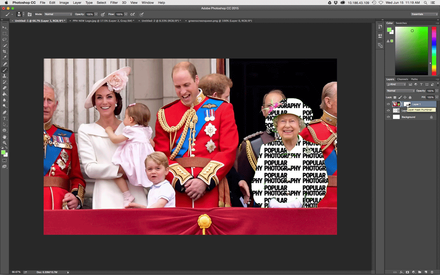Open the brush Flow slider dropdown
Screen dimensions: 440x275
click(126, 15)
